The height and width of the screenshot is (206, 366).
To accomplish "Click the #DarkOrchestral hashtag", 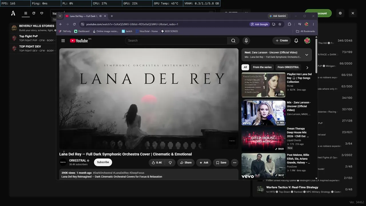I will pos(102,173).
